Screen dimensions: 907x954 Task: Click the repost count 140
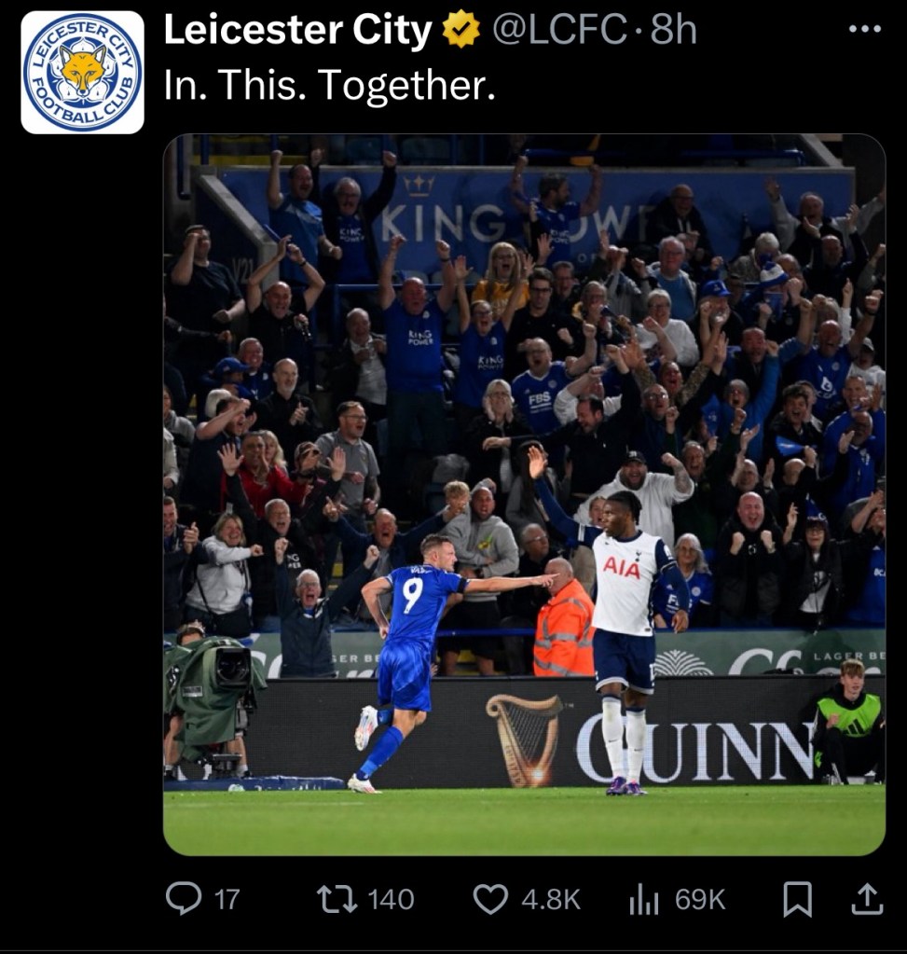click(391, 899)
